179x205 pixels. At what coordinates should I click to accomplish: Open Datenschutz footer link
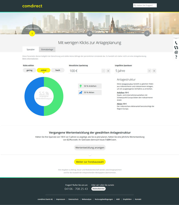coord(73,199)
